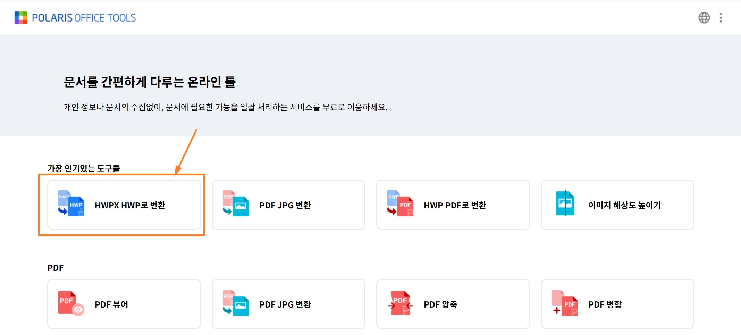This screenshot has width=741, height=335.
Task: Click the PDF JPG icon in PDF section
Action: pyautogui.click(x=236, y=303)
